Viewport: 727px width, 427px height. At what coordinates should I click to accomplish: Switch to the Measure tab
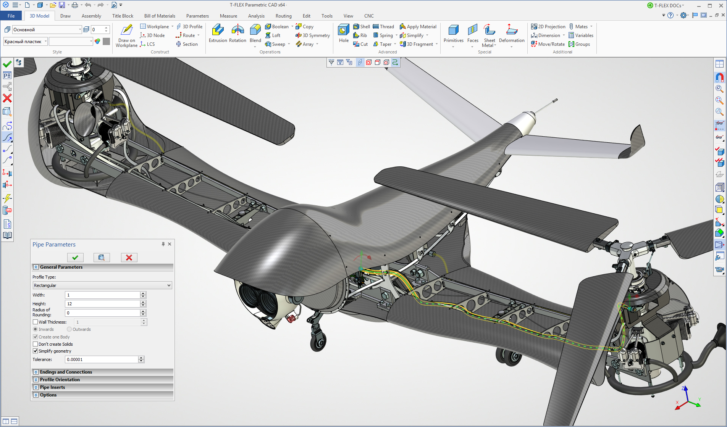[228, 16]
